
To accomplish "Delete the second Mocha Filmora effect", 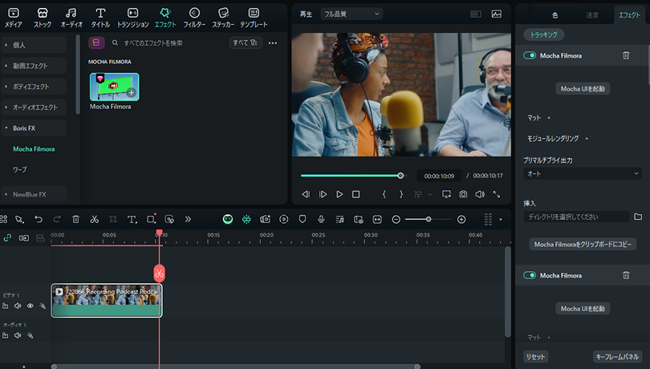I will pyautogui.click(x=626, y=275).
